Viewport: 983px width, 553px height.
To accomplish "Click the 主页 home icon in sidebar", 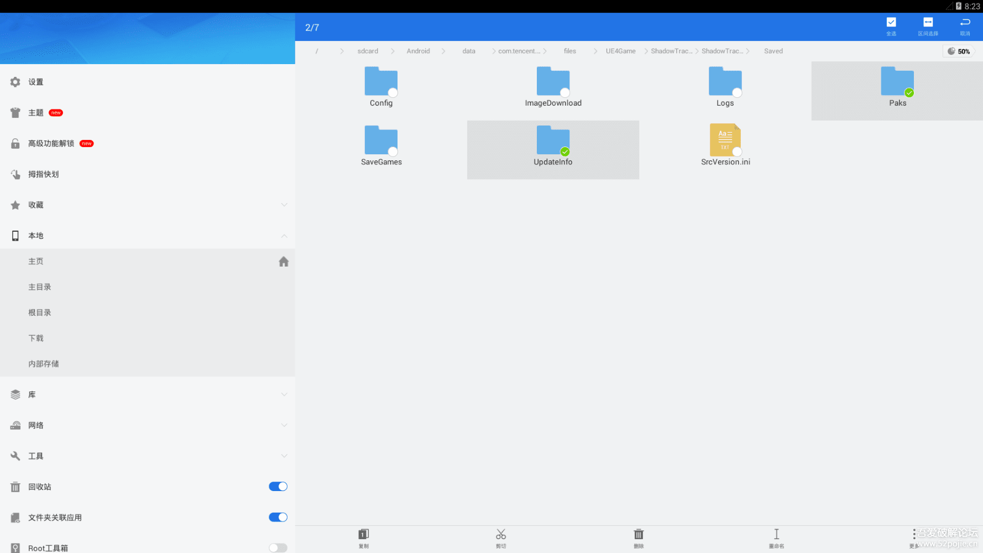I will (x=284, y=262).
